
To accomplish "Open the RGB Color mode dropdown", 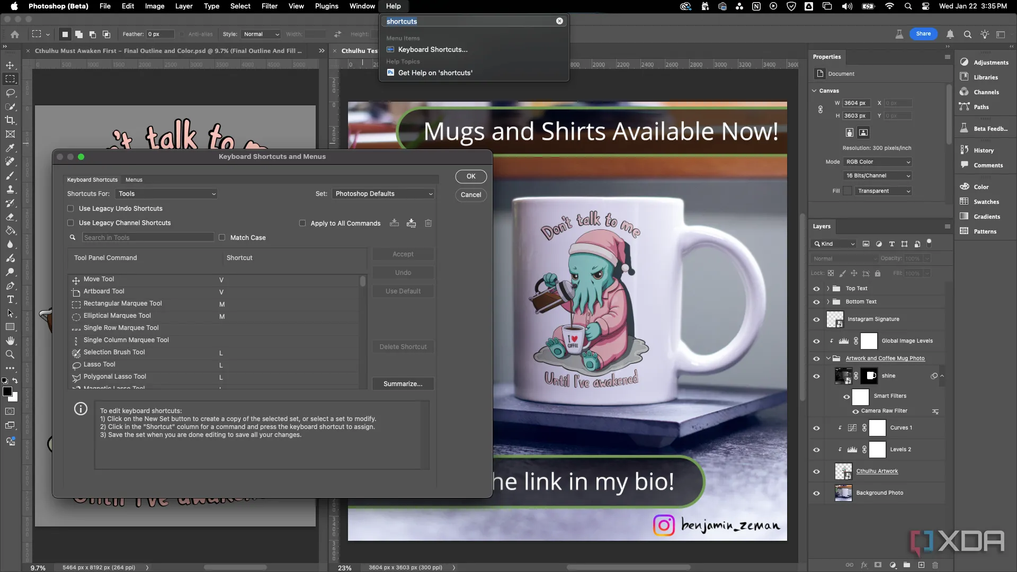I will (877, 162).
